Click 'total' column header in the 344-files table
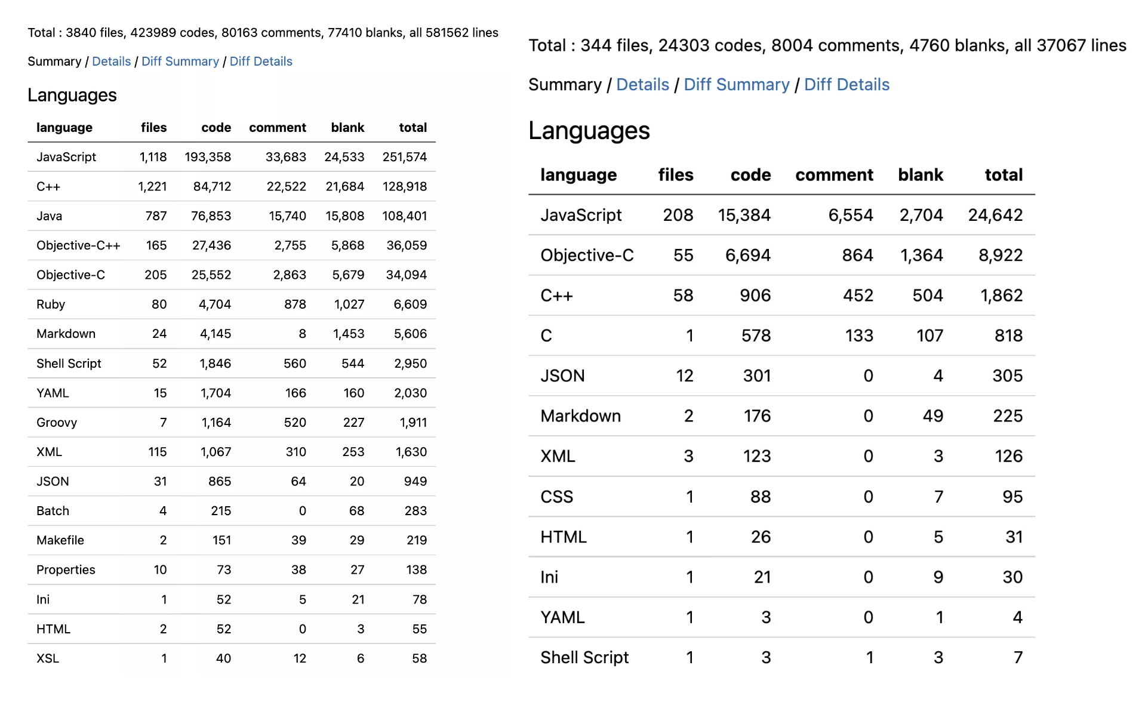 (1003, 175)
